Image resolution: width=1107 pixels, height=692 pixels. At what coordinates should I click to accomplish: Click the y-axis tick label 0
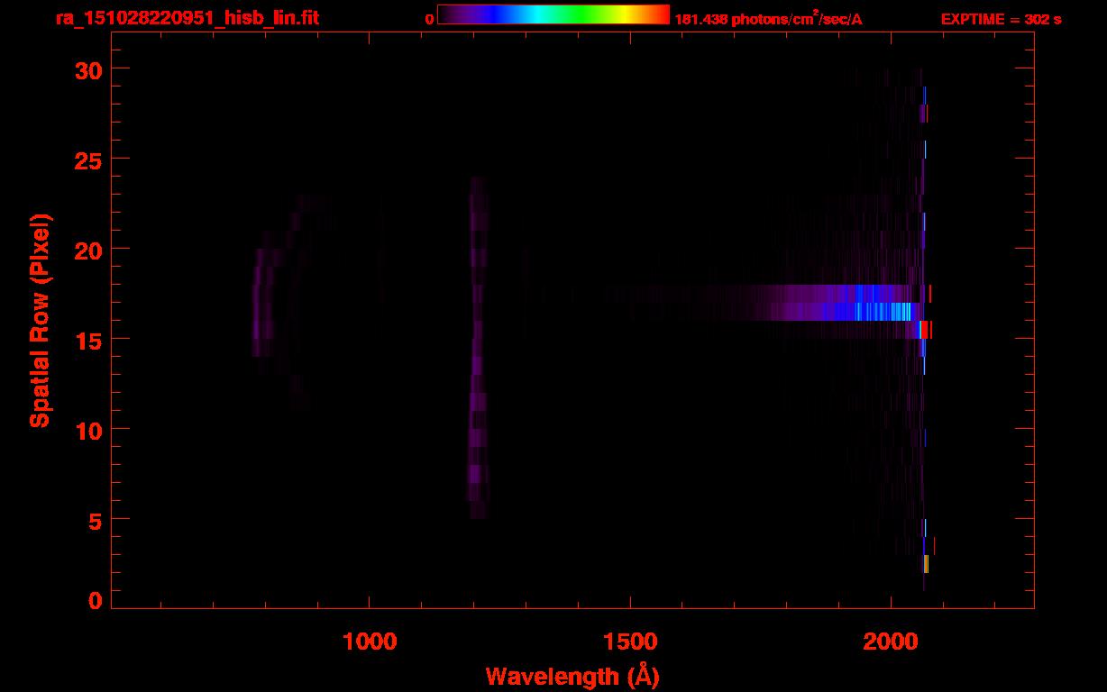[94, 601]
